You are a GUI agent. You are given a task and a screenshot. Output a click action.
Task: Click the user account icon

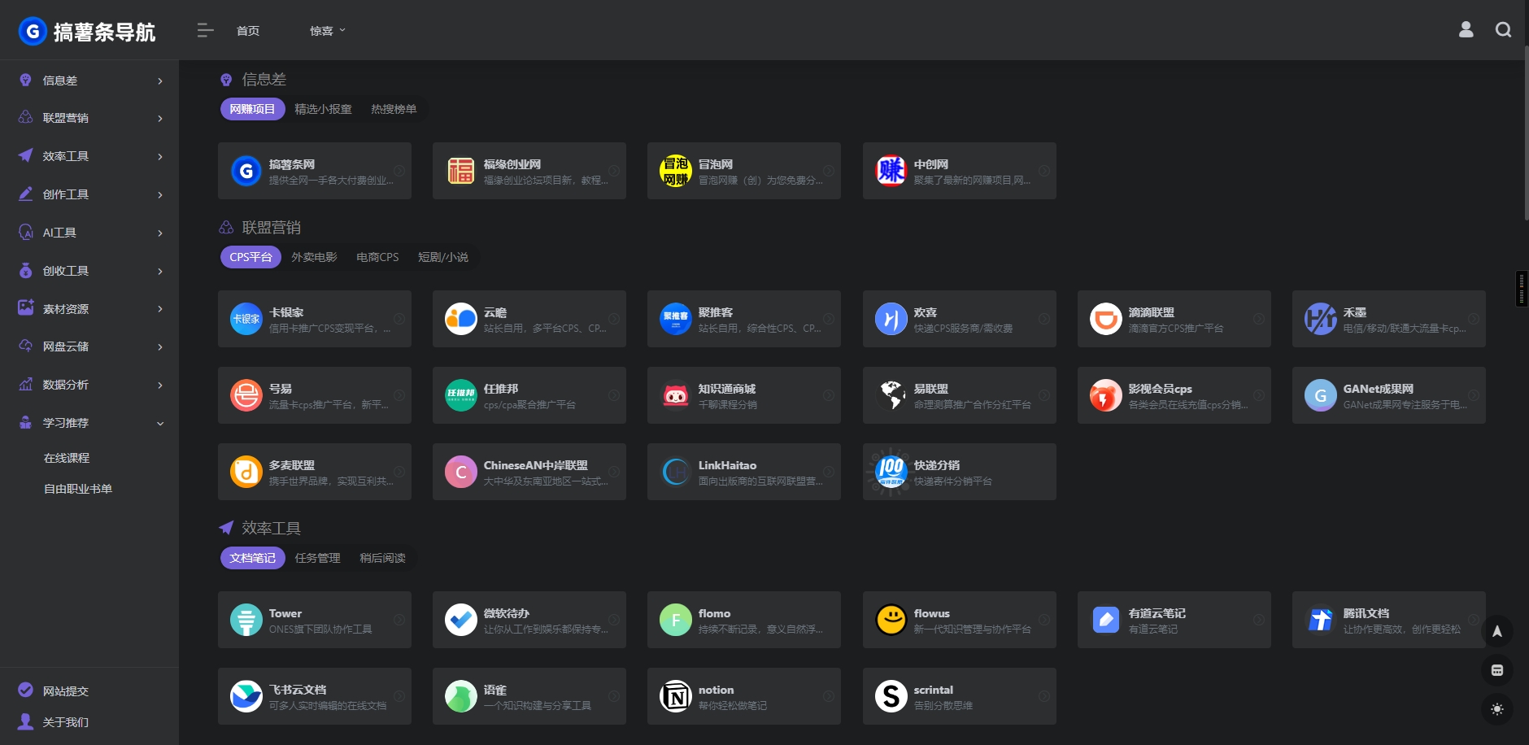[x=1466, y=30]
